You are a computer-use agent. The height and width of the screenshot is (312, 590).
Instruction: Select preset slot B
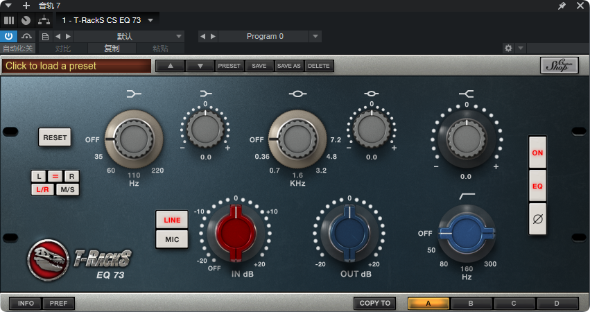[471, 304]
